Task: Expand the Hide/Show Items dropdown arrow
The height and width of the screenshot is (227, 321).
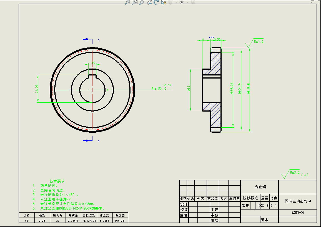Action: coord(187,2)
